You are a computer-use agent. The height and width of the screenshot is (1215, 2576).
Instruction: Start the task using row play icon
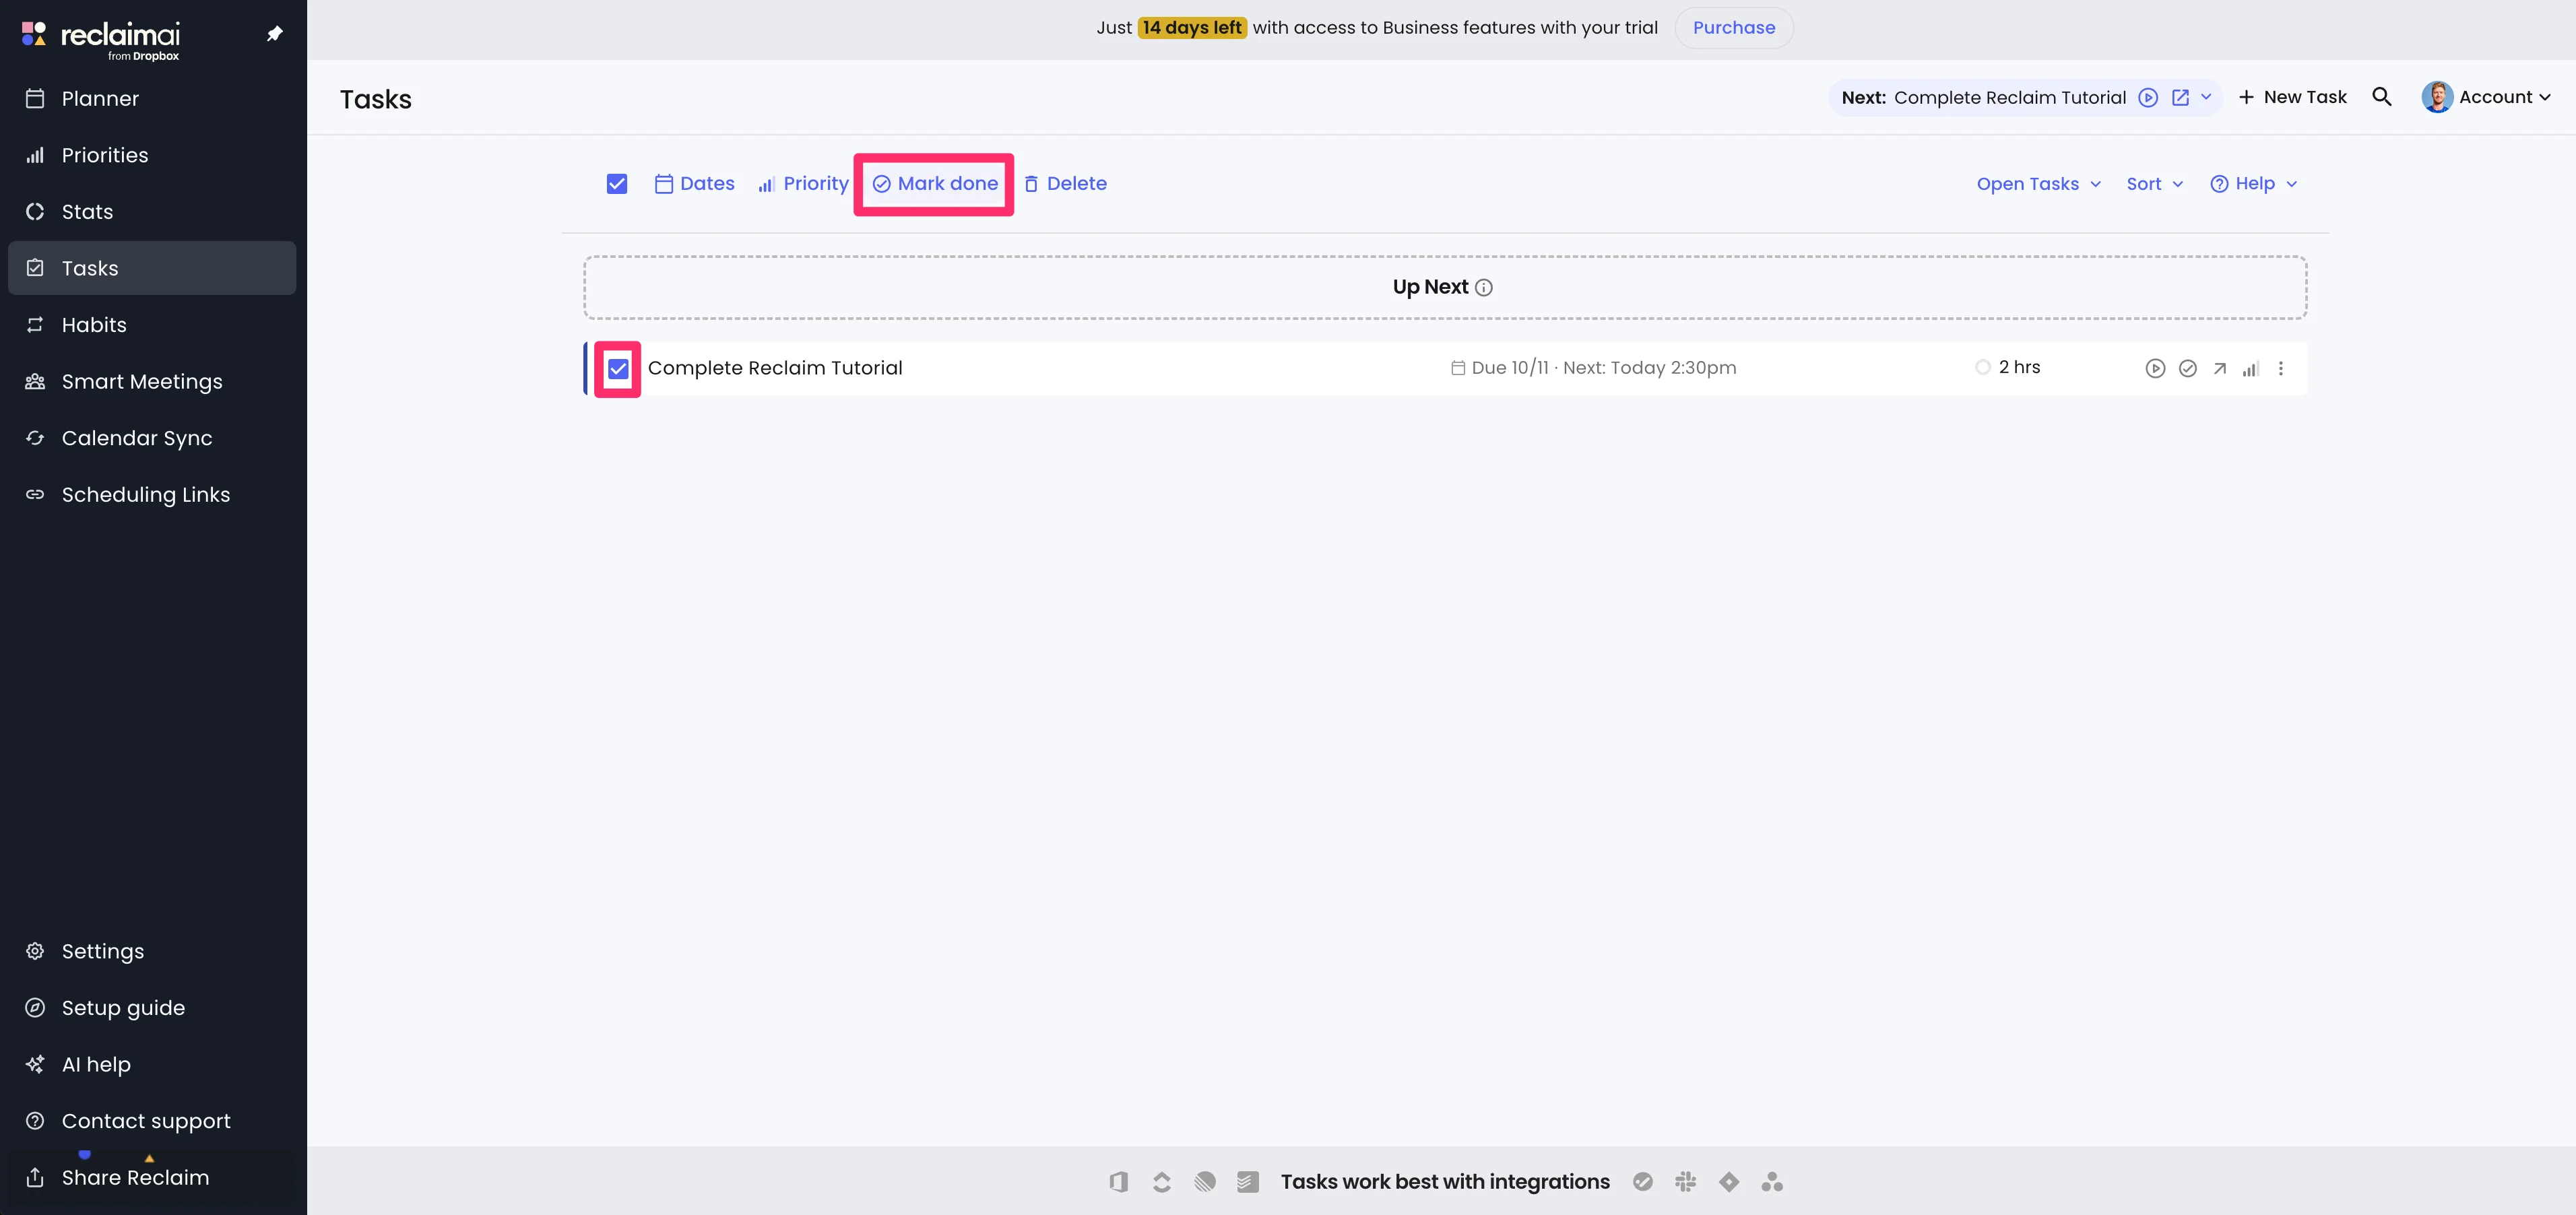[x=2155, y=368]
